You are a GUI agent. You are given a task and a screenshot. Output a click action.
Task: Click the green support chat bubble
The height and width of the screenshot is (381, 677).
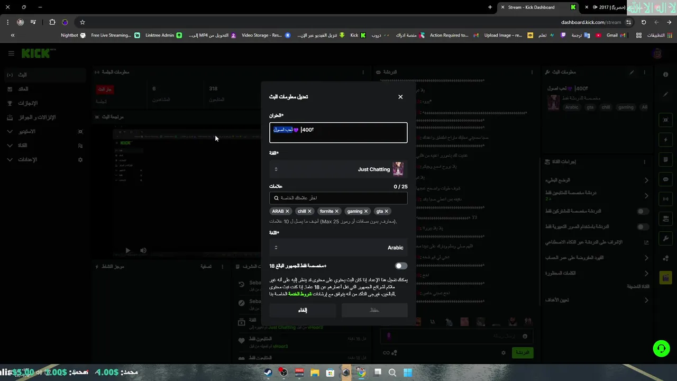[x=661, y=348]
